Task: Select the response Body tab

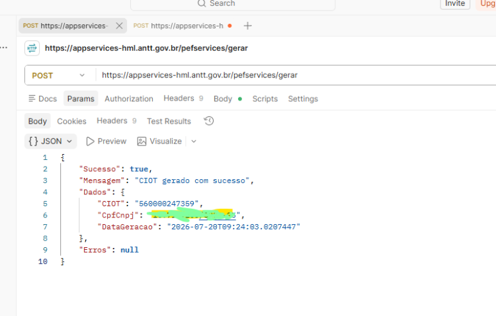Action: [x=37, y=121]
